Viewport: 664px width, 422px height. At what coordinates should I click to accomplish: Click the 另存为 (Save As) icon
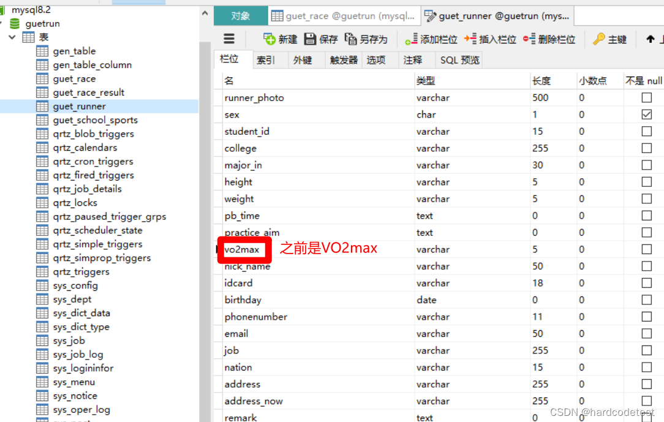350,39
